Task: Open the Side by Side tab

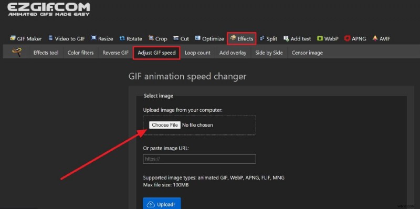Action: coord(269,53)
